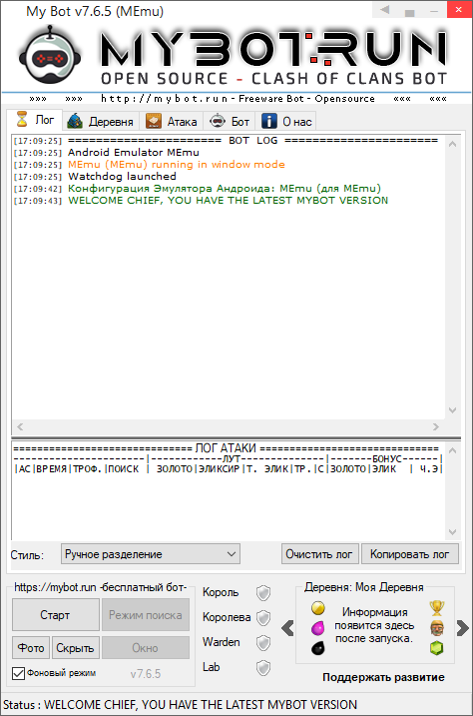Click the Скрыть button
This screenshot has height=716, width=473.
pos(75,647)
